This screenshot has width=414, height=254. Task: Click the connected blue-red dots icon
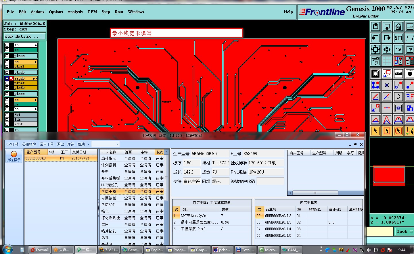tap(375, 85)
